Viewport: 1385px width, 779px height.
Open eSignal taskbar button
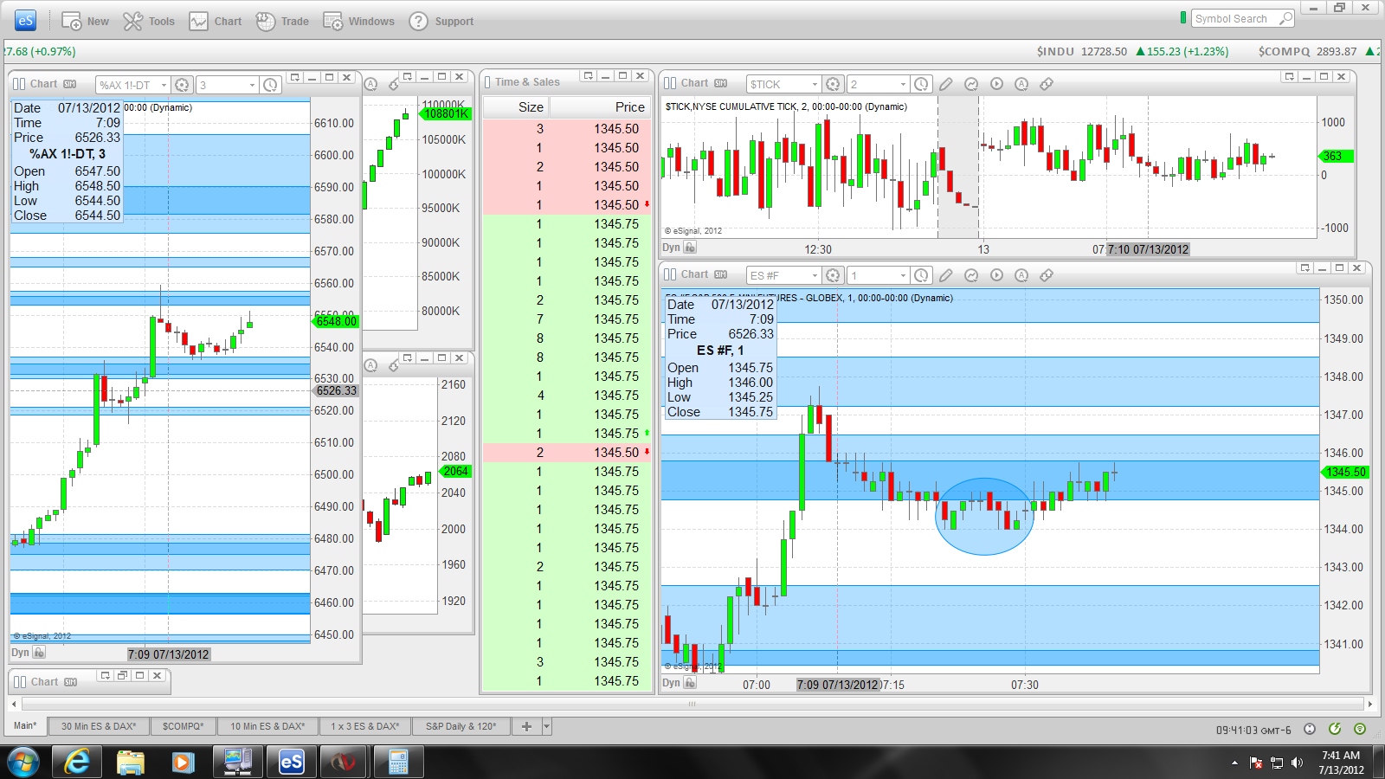(x=291, y=762)
